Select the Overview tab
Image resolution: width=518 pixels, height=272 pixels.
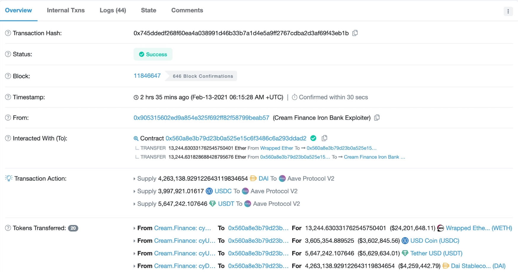18,10
